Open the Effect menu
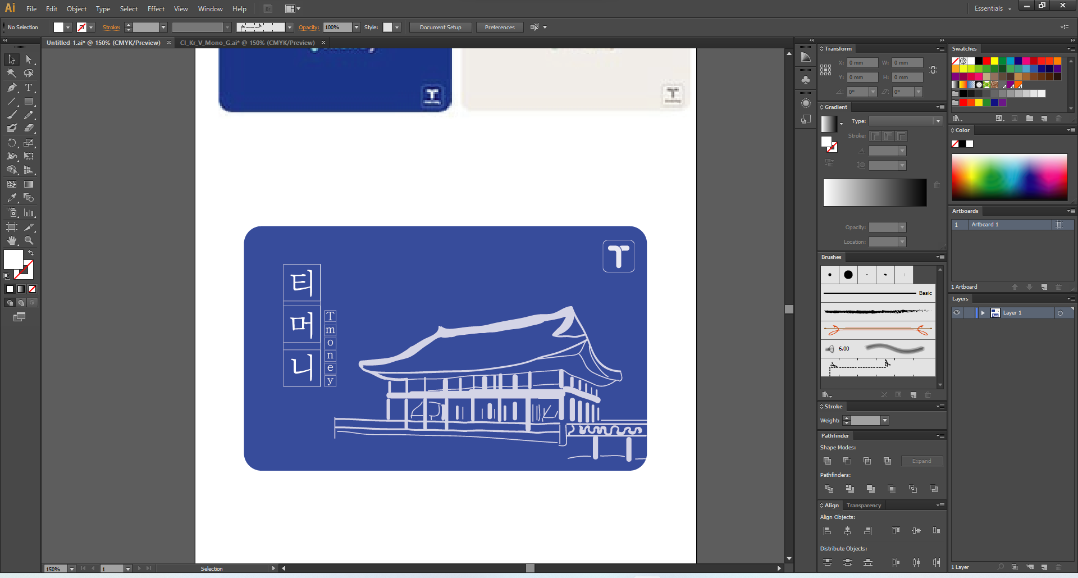Viewport: 1078px width, 578px height. (x=156, y=9)
